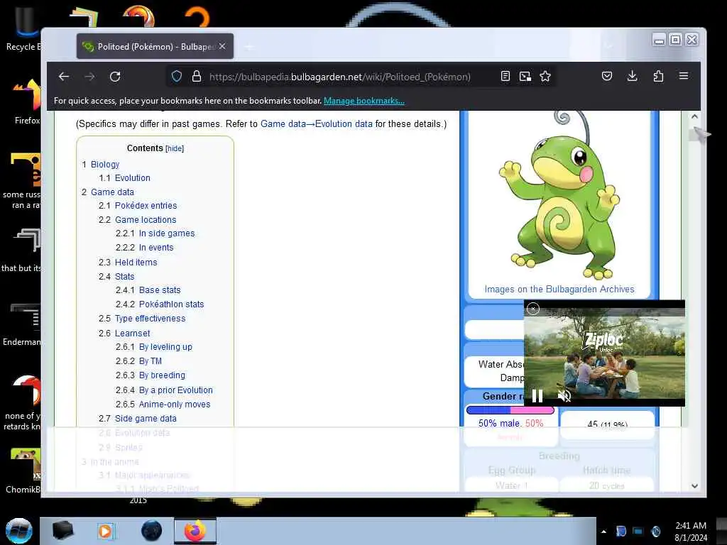Select the Politoed (Pokémon) tab

pos(155,46)
